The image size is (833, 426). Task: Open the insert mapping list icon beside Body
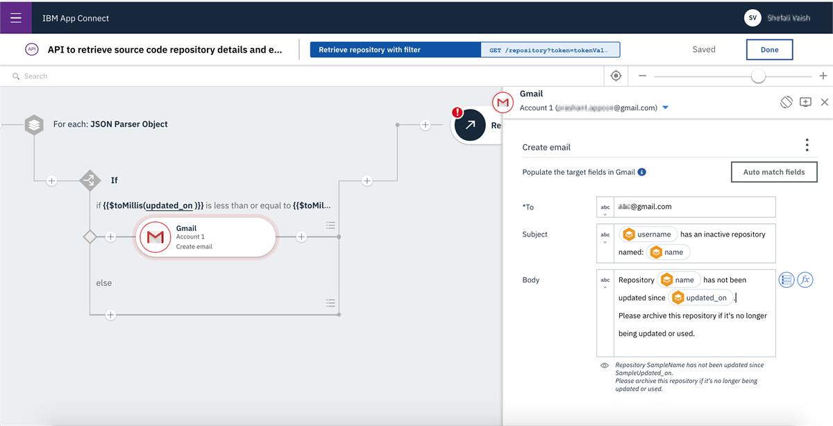786,280
